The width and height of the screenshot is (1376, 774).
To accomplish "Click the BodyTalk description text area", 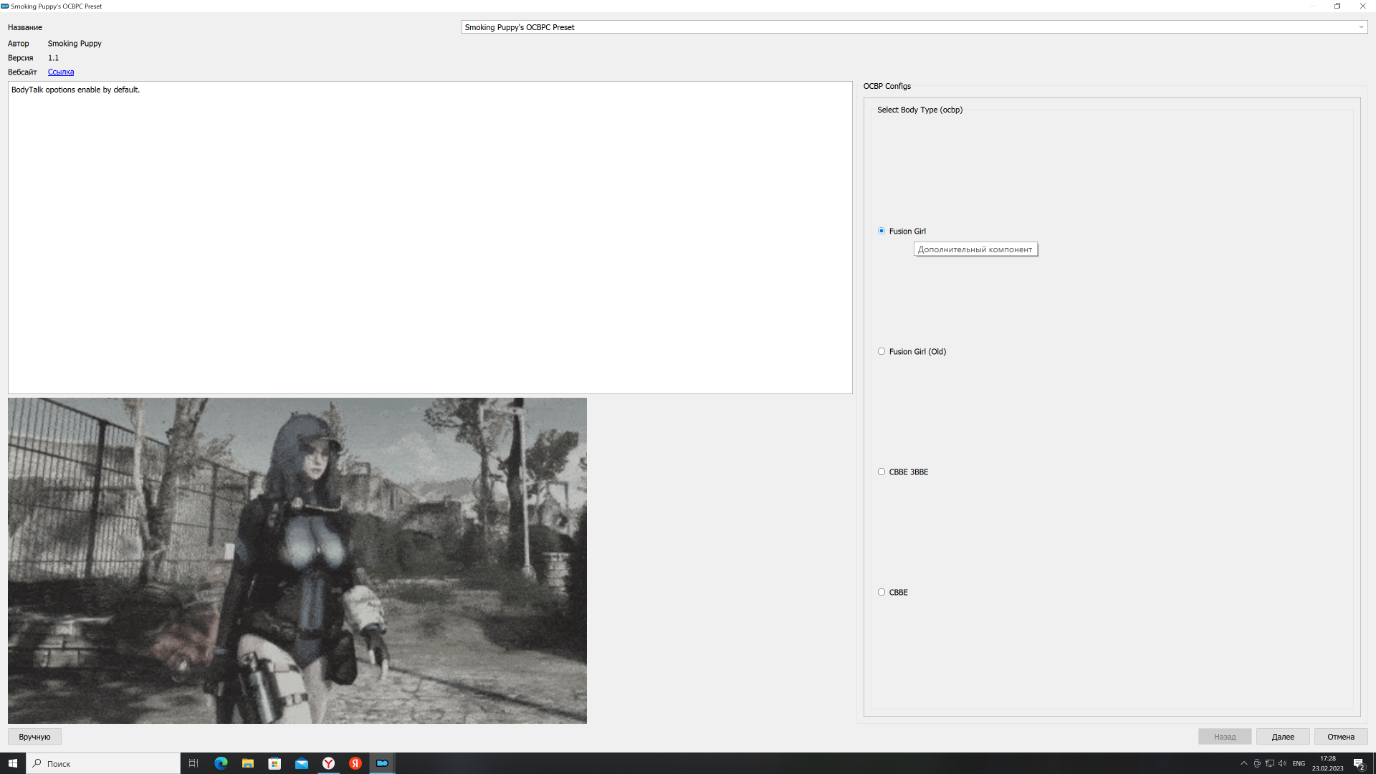I will 430,236.
